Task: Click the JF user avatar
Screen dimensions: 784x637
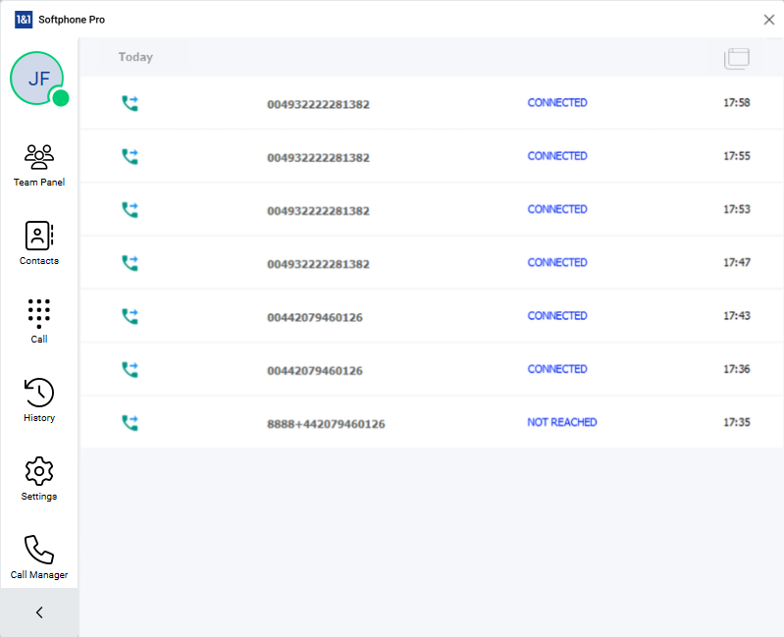Action: [x=36, y=79]
